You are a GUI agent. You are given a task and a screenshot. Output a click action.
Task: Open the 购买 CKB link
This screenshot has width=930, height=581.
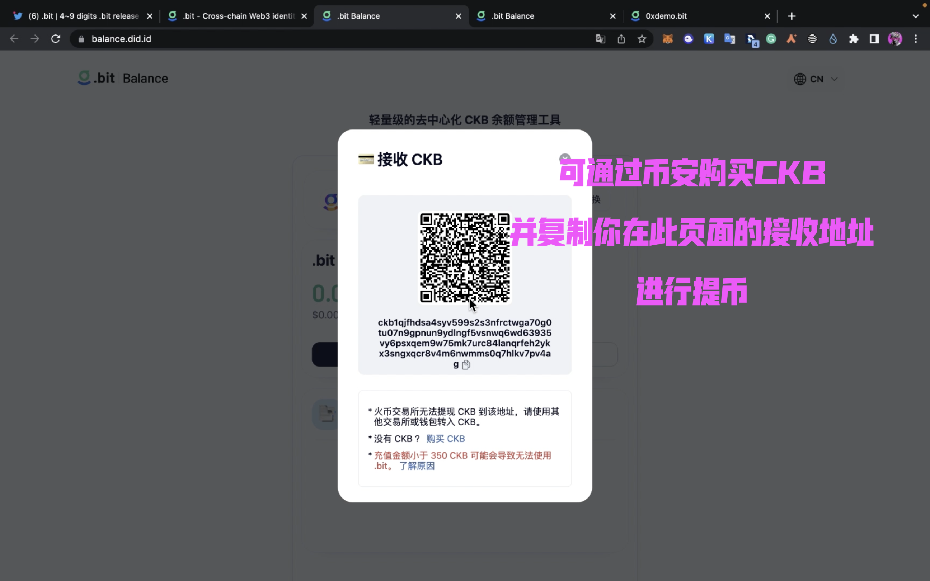[445, 438]
